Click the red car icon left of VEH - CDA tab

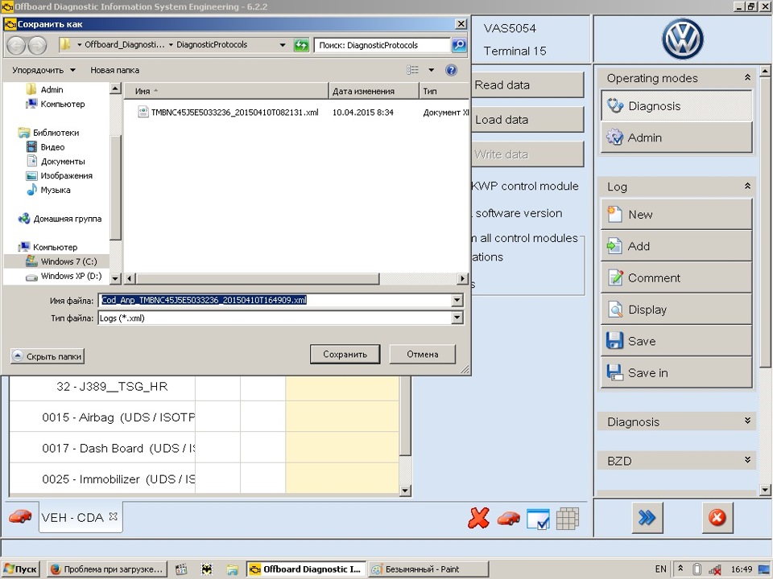pos(20,516)
